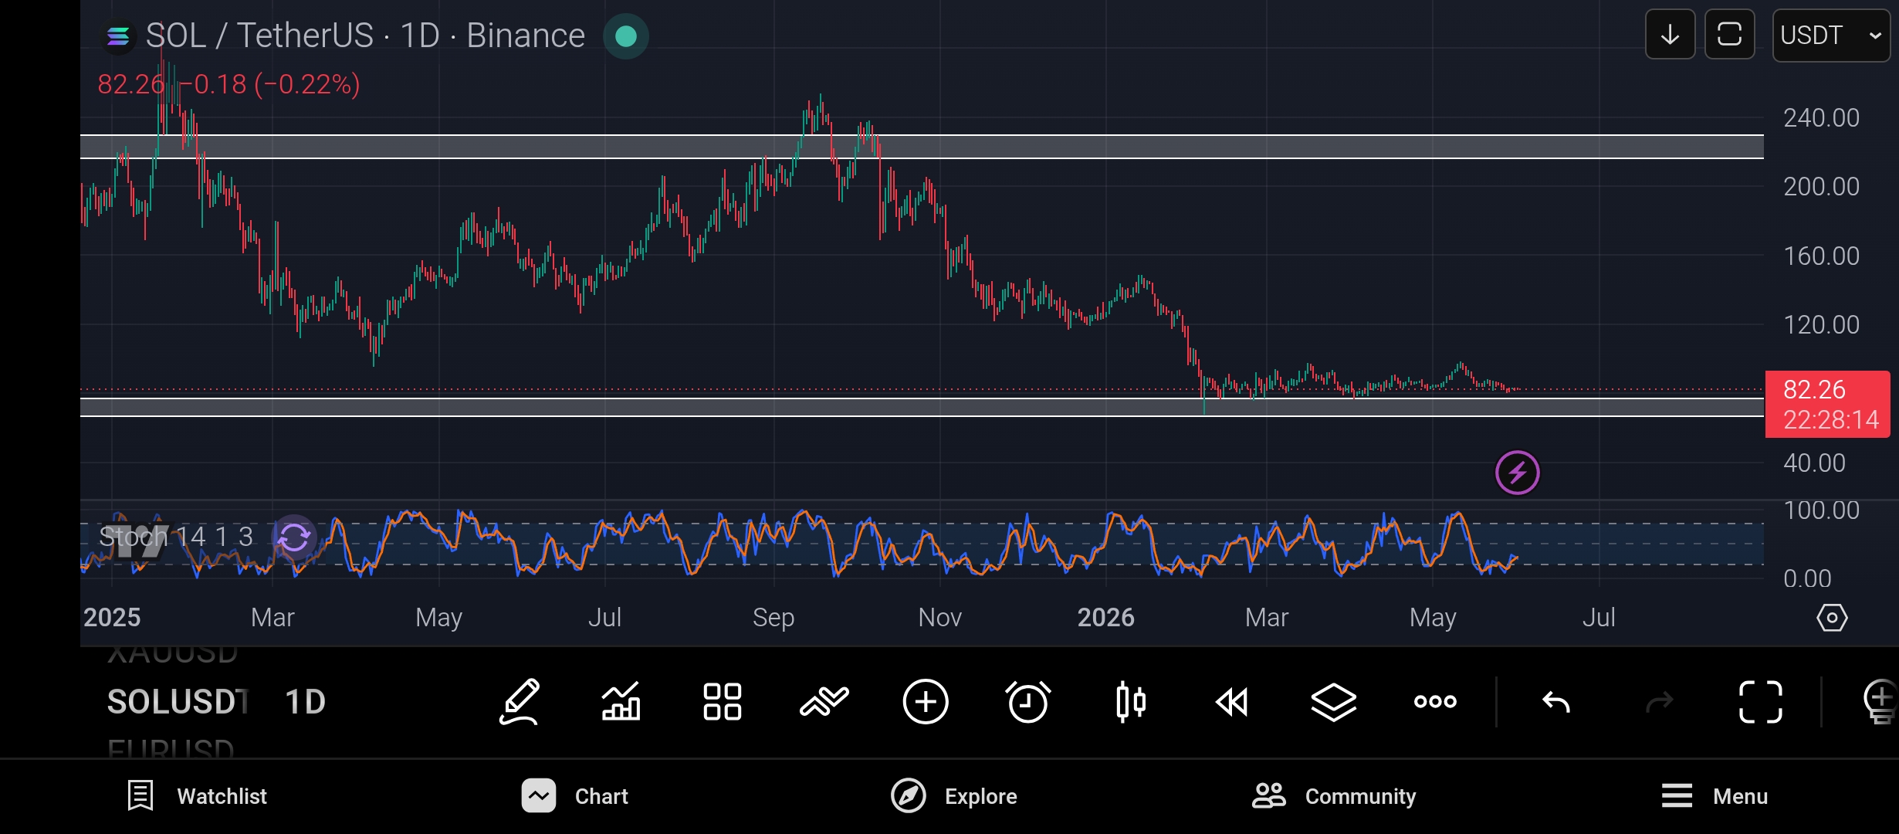Viewport: 1899px width, 834px height.
Task: Click the 2025 time axis label
Action: 112,617
